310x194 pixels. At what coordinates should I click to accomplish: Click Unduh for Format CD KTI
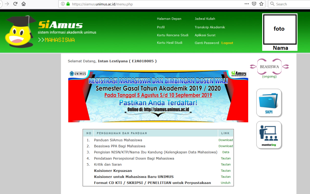click(x=226, y=183)
